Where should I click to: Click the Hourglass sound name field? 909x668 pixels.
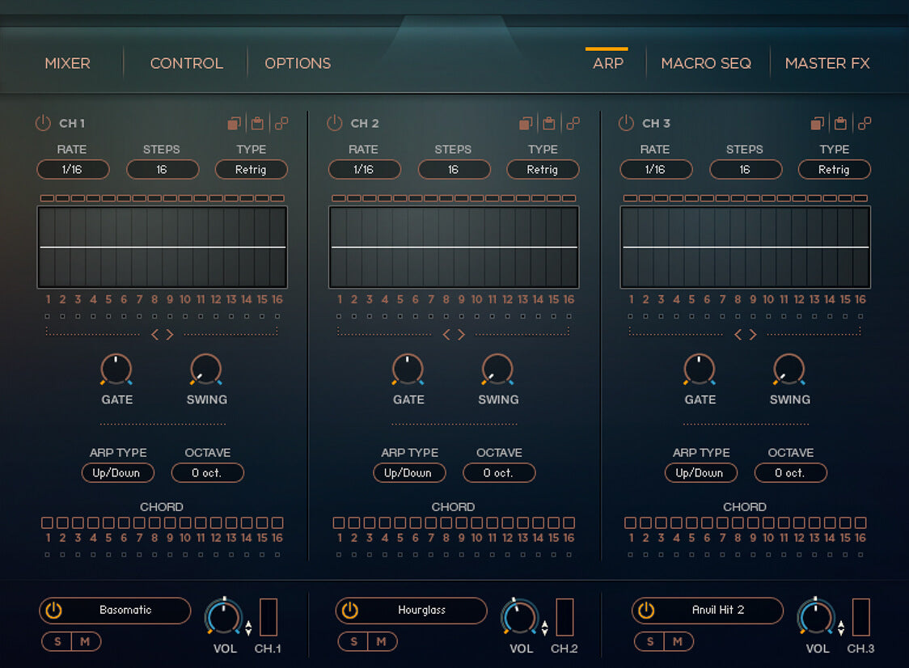click(422, 611)
